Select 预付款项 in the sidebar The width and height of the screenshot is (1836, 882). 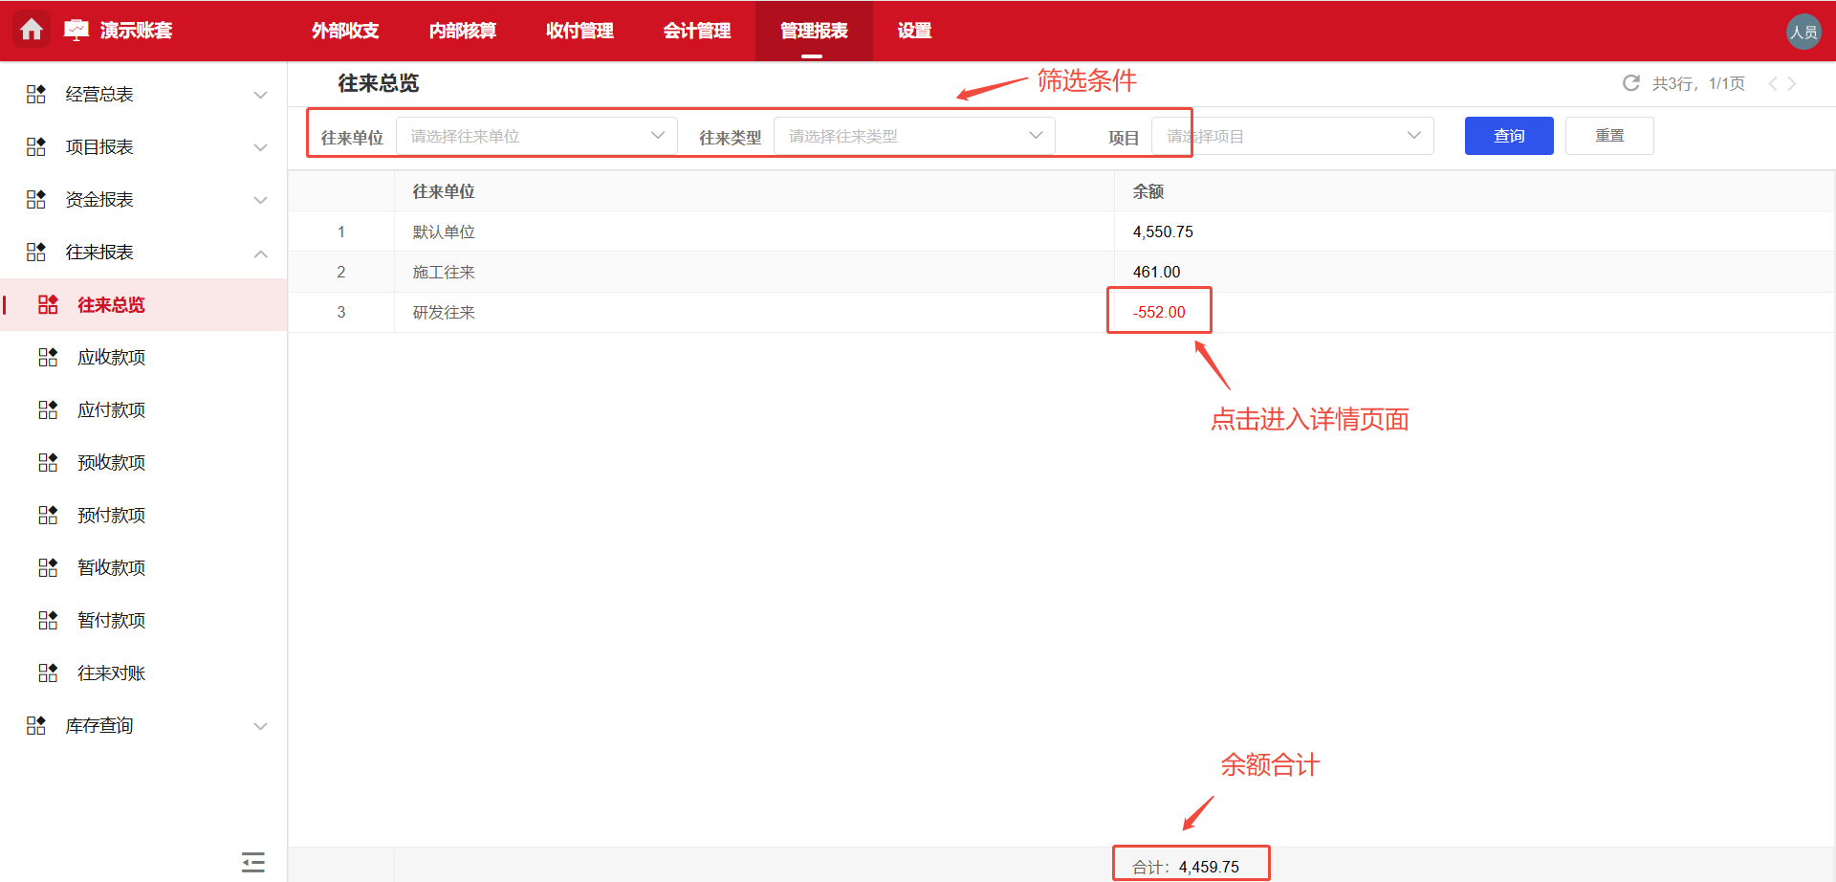(x=111, y=514)
